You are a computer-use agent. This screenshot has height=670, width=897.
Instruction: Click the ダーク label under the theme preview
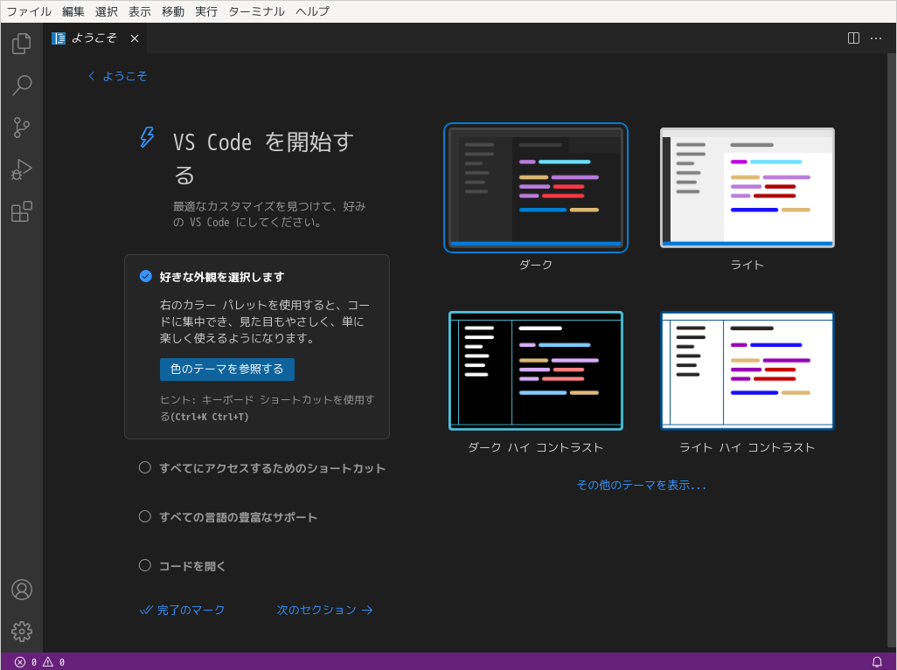(535, 265)
